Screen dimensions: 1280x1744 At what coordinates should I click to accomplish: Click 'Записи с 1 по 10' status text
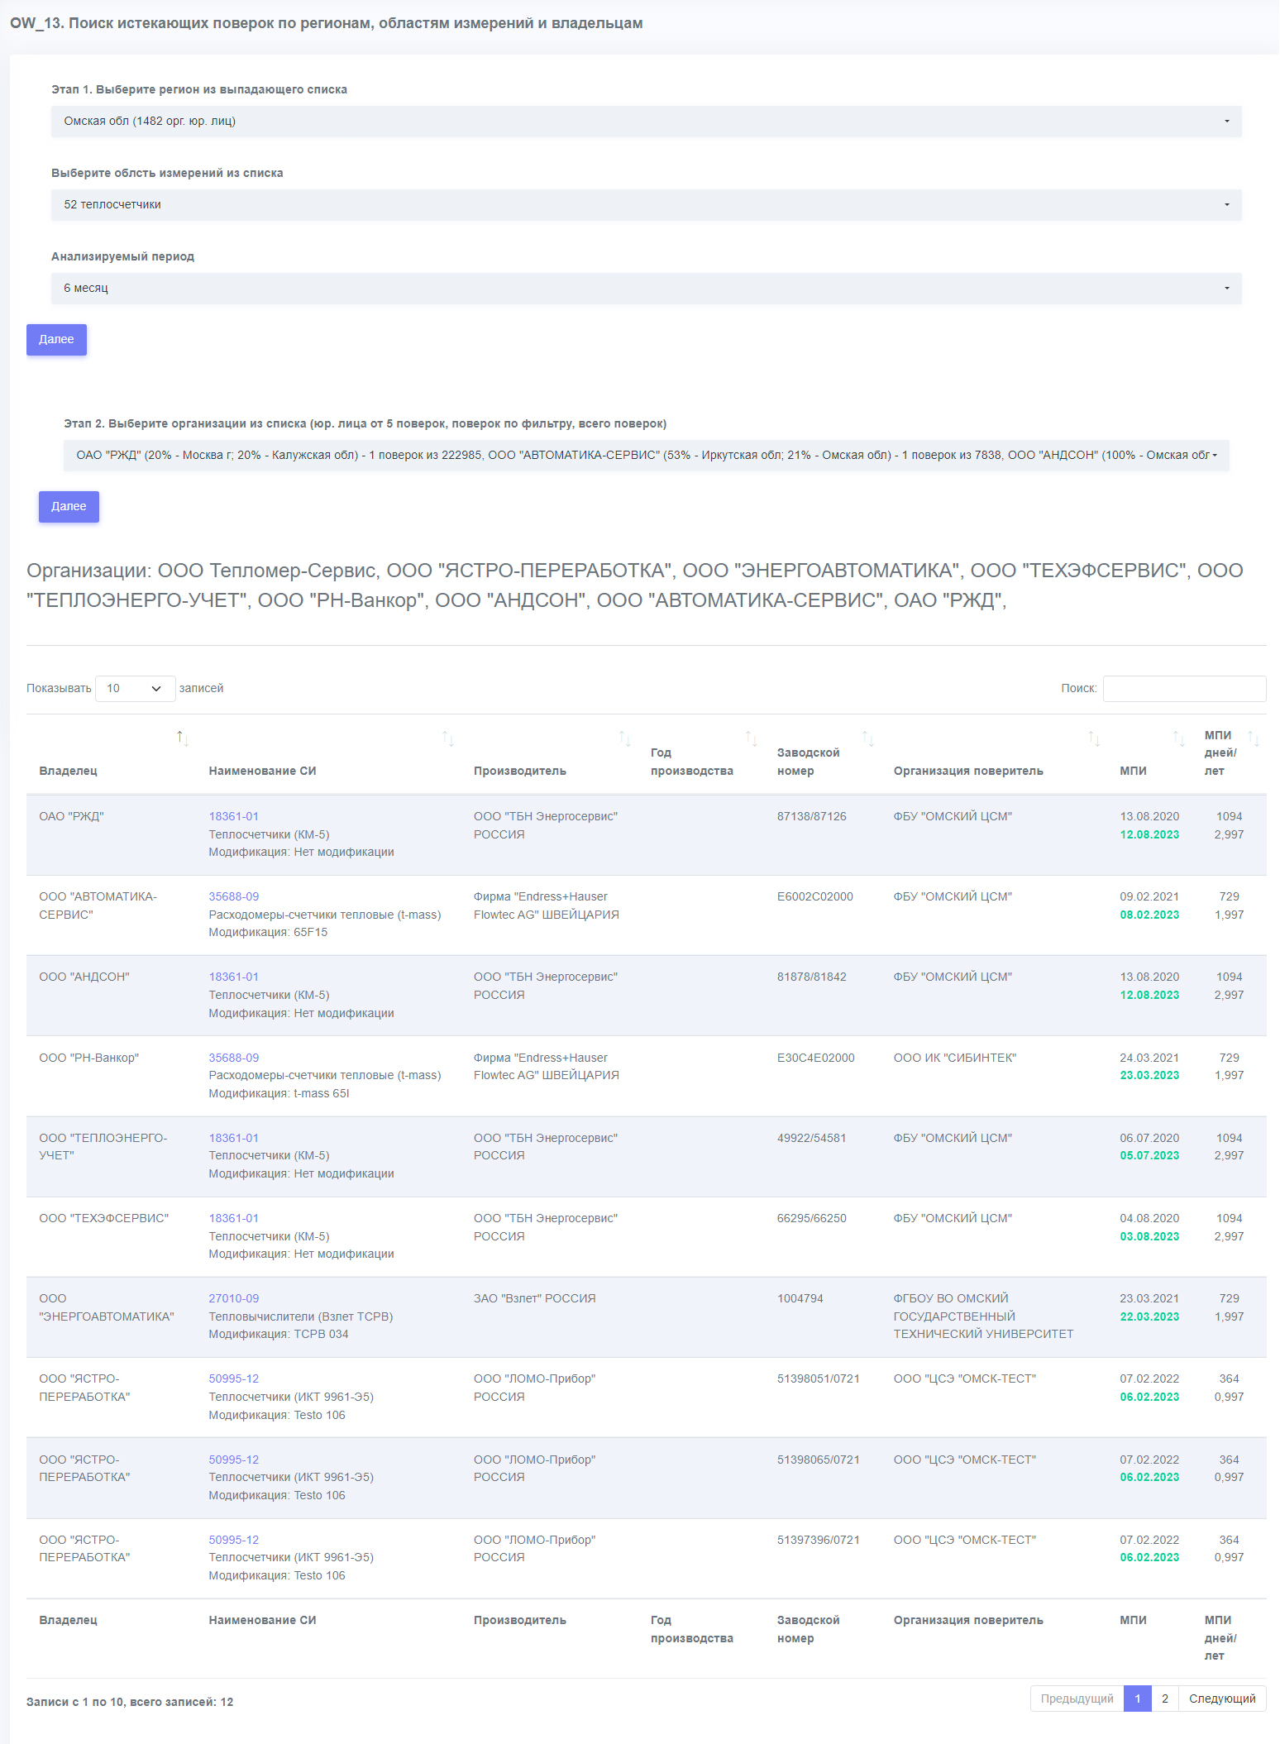[x=130, y=1702]
